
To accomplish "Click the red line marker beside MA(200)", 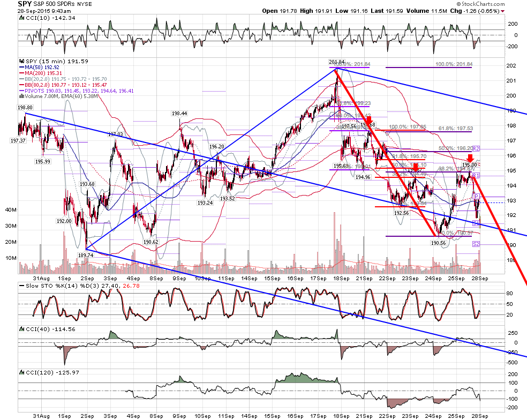I will [x=22, y=73].
